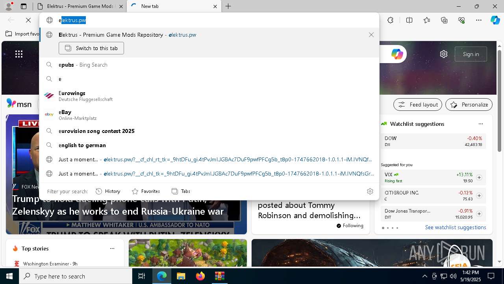Viewport: 504px width, 284px height.
Task: Open Feed layout options
Action: (418, 105)
